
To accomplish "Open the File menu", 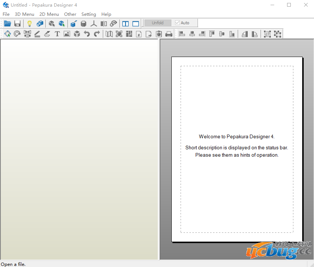I will 6,14.
